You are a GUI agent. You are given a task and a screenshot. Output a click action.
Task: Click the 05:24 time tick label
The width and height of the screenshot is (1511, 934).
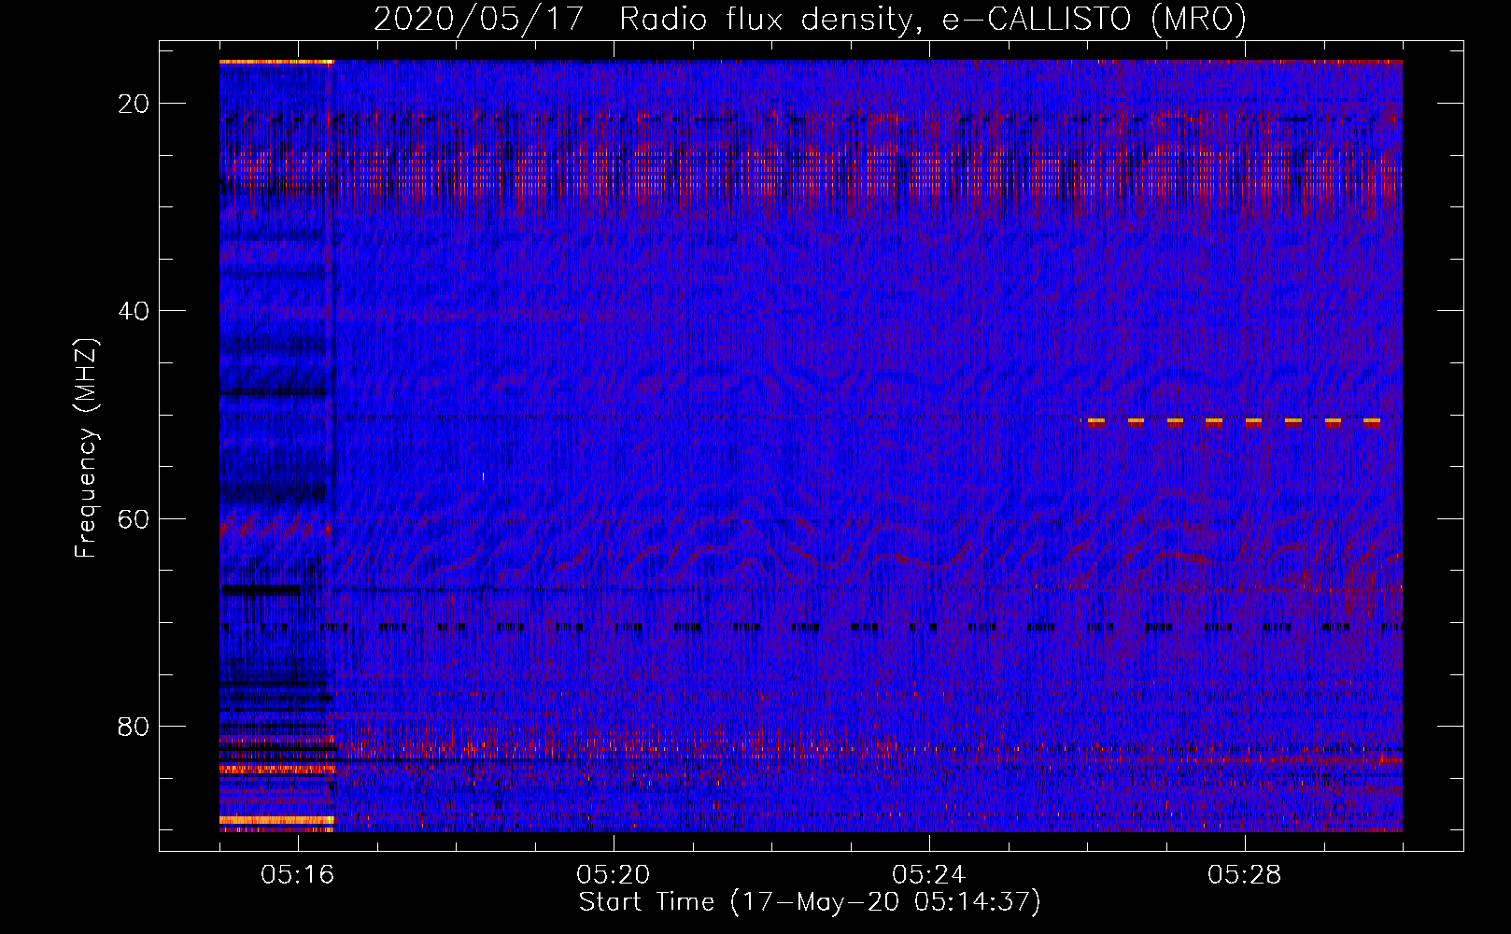pos(929,875)
